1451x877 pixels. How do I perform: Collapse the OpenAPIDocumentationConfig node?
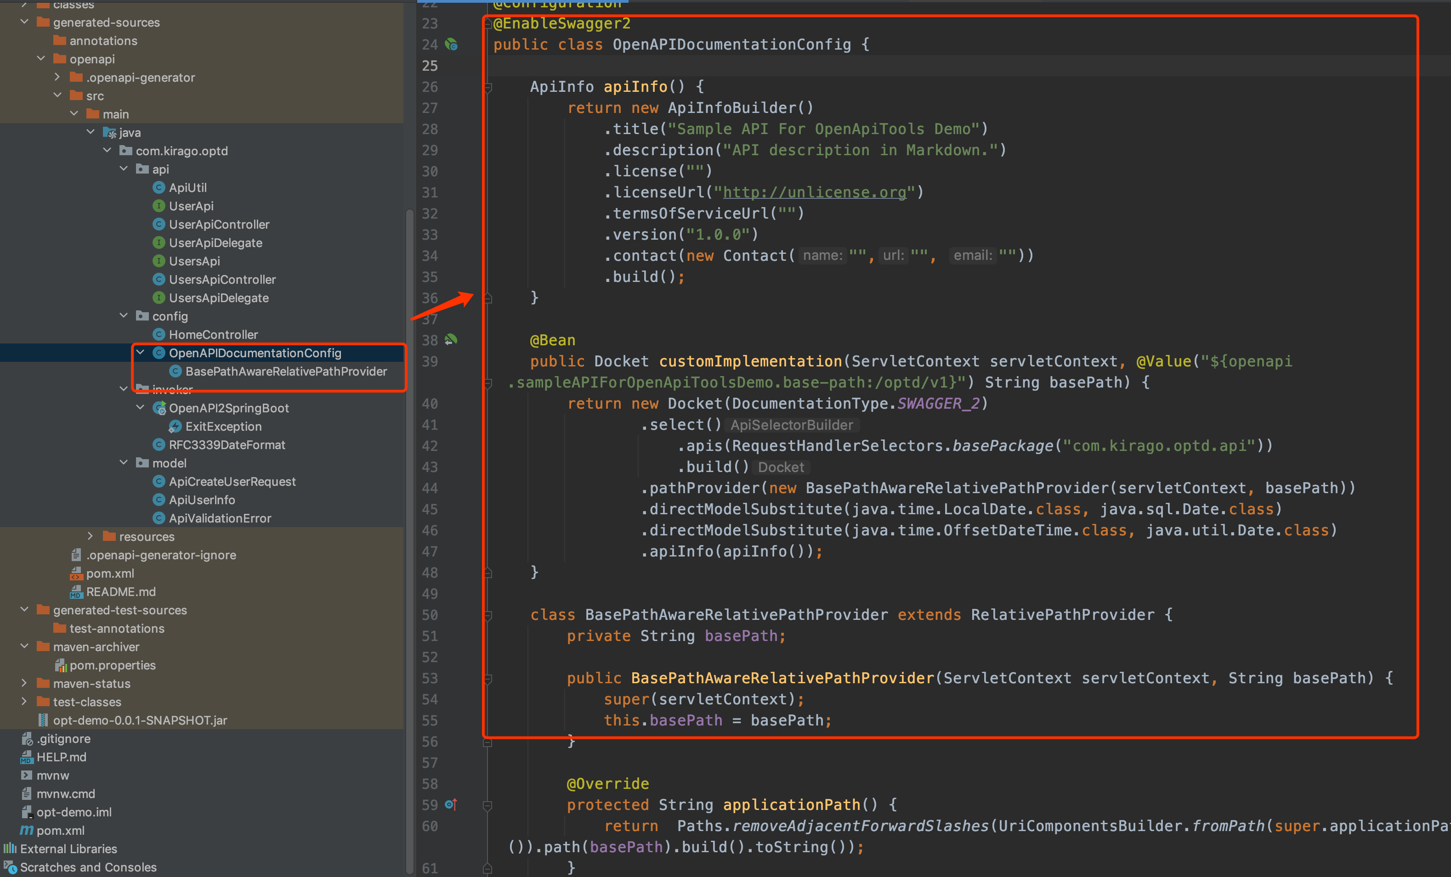[140, 353]
